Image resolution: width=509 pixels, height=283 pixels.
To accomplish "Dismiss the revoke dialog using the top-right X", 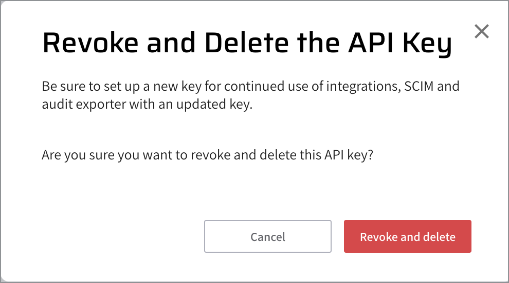I will pyautogui.click(x=481, y=32).
